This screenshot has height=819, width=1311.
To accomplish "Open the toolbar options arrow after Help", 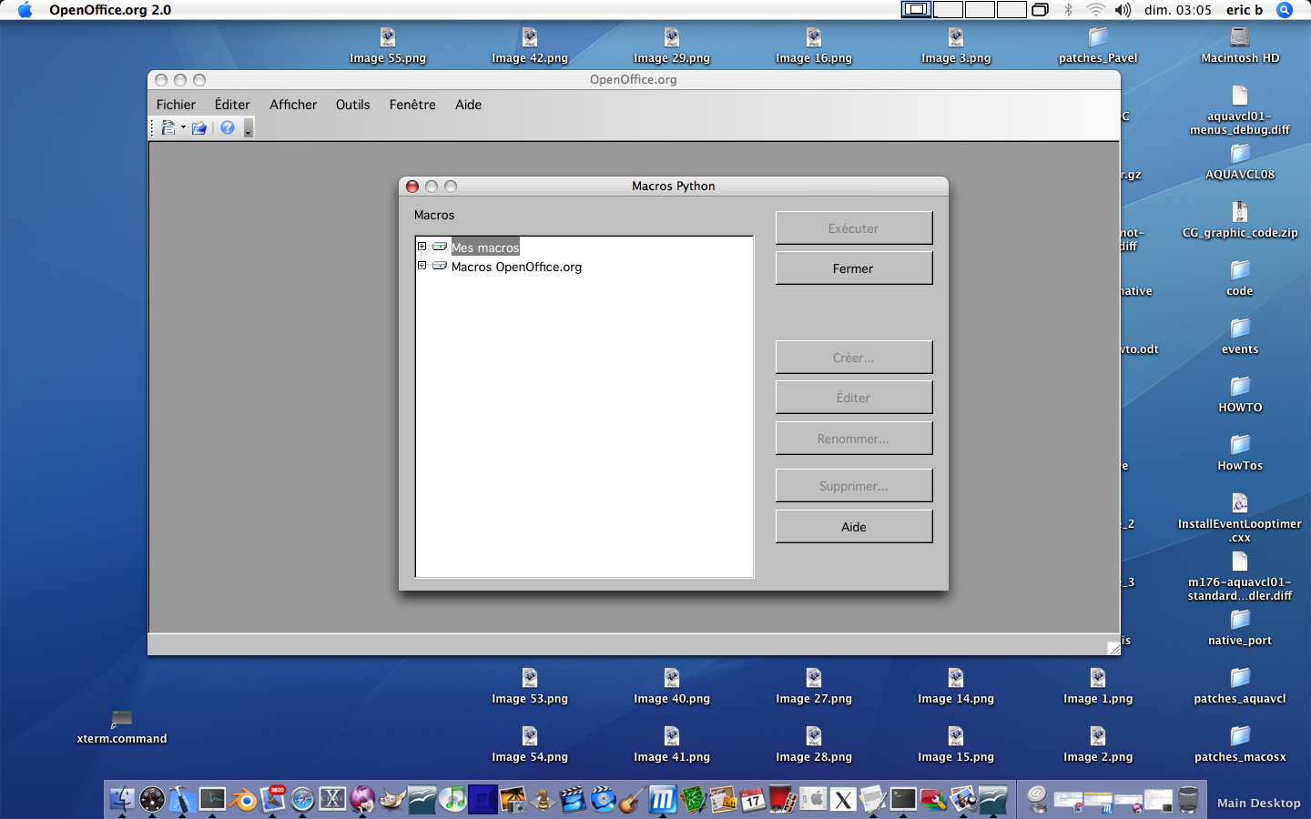I will click(x=248, y=129).
